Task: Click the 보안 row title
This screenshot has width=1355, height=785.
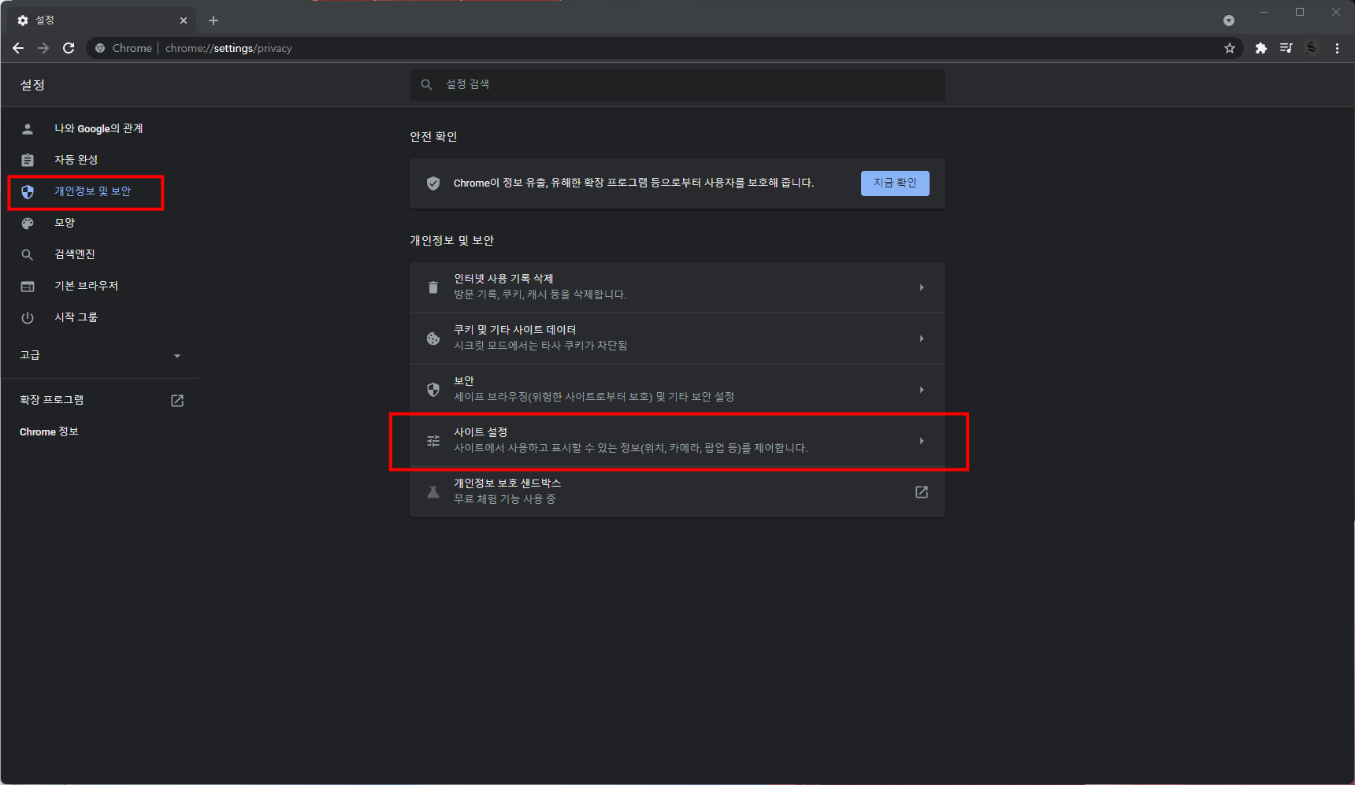Action: (x=464, y=381)
